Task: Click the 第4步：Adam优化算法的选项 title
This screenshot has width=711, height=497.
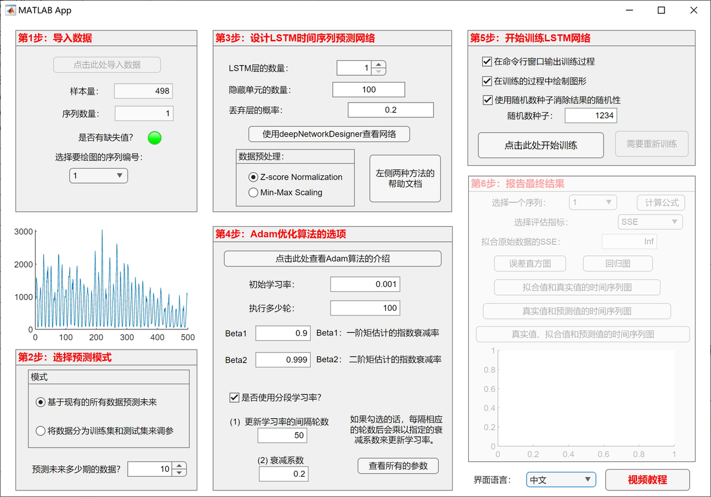Action: pos(281,234)
